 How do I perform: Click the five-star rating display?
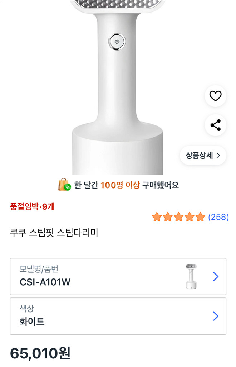pos(178,217)
